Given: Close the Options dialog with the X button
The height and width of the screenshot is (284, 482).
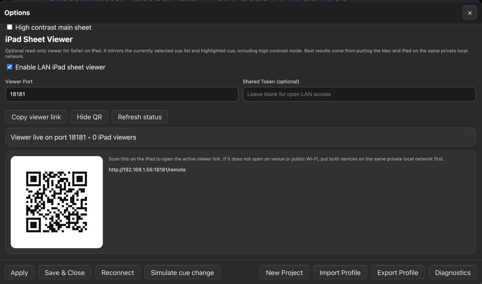Looking at the screenshot, I should pyautogui.click(x=470, y=13).
